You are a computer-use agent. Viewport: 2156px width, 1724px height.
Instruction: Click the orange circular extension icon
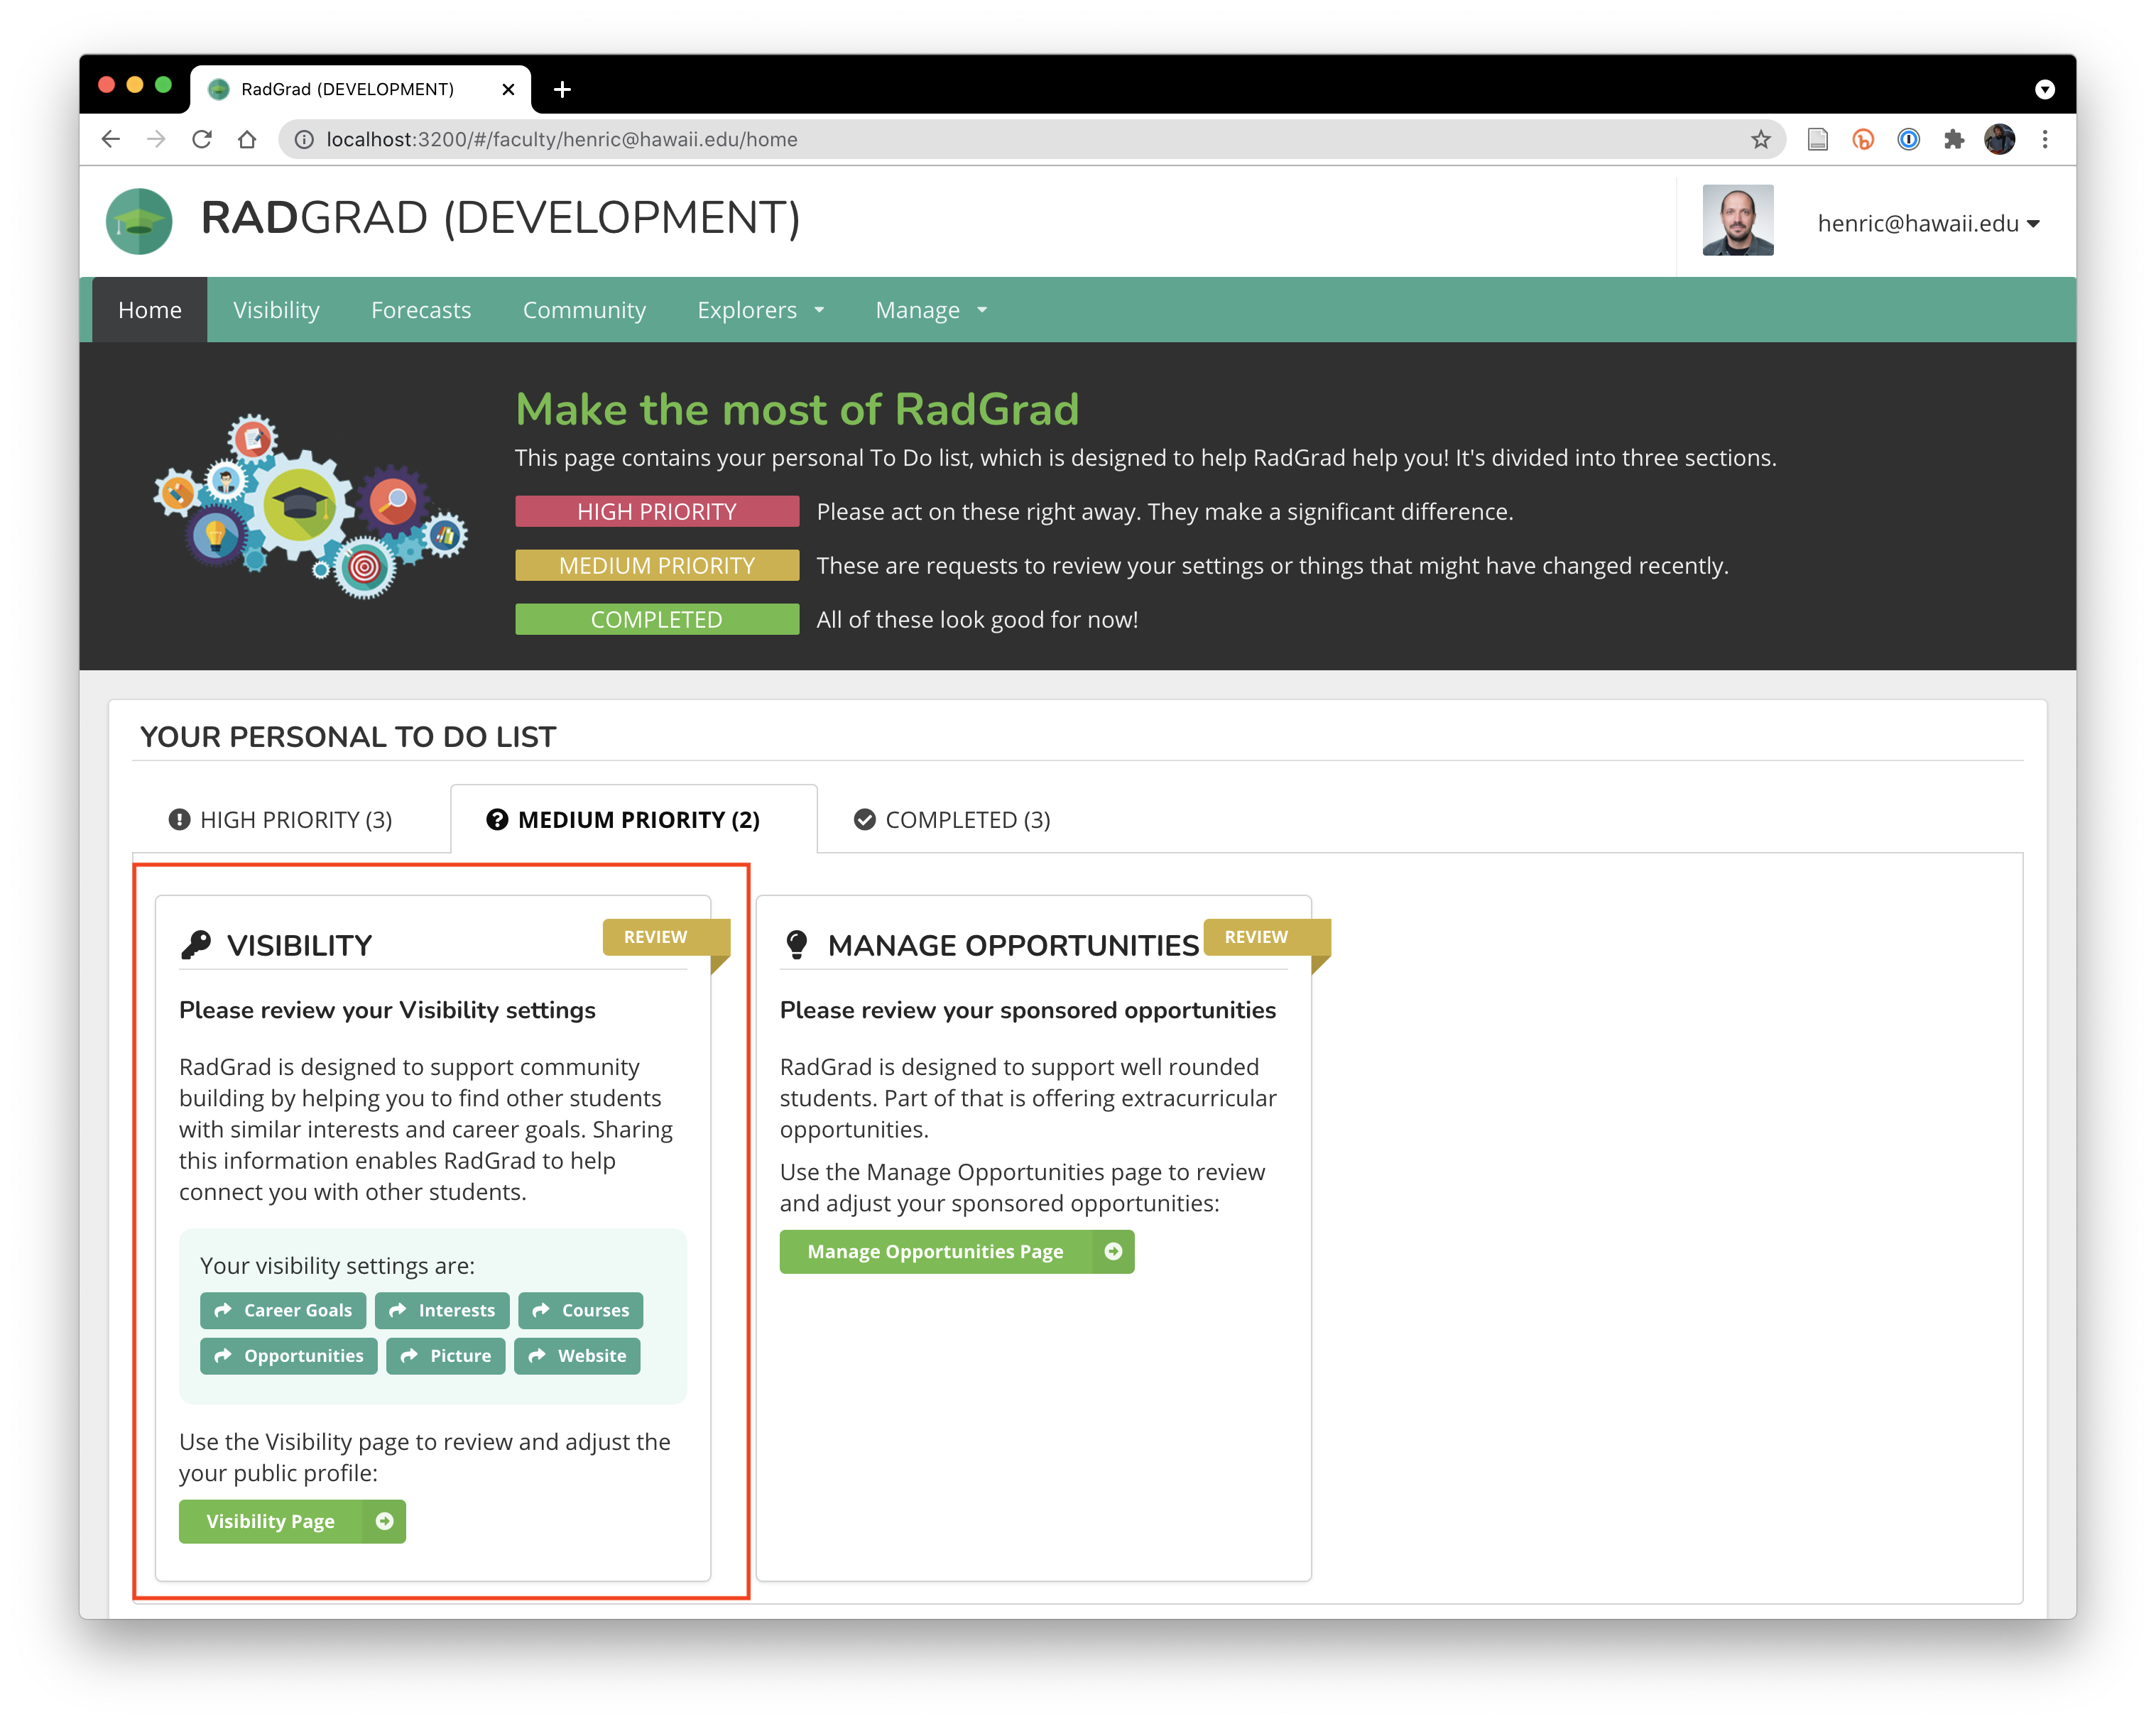[x=1863, y=139]
